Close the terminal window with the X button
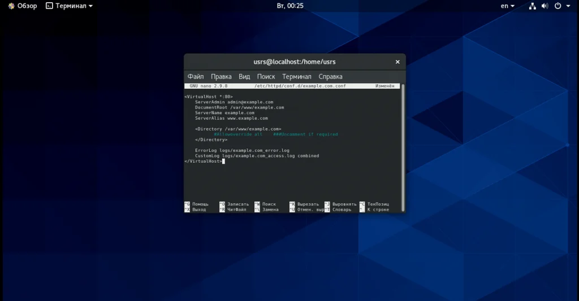The height and width of the screenshot is (301, 579). pos(397,62)
